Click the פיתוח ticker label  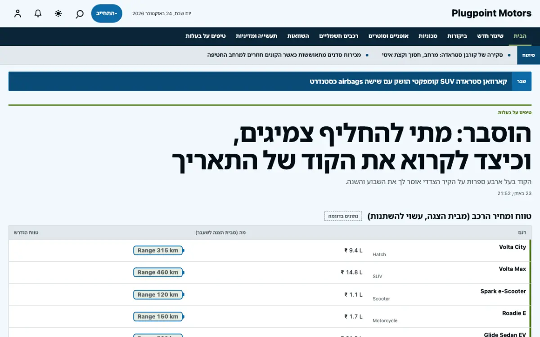tap(528, 55)
